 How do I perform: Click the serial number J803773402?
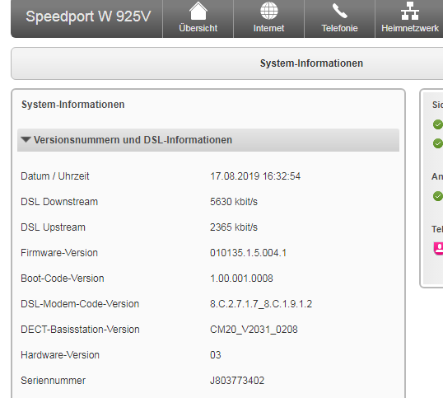pyautogui.click(x=237, y=381)
